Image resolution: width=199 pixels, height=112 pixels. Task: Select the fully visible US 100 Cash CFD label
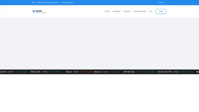pos(164,72)
